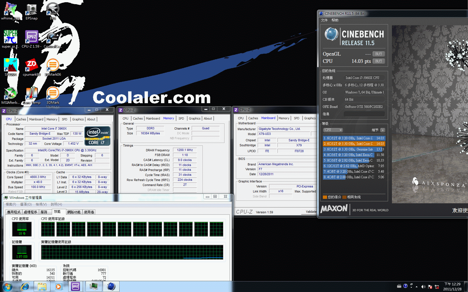Open the SP2004 desktop icon
Viewport: 468px width, 292px height.
point(11,67)
